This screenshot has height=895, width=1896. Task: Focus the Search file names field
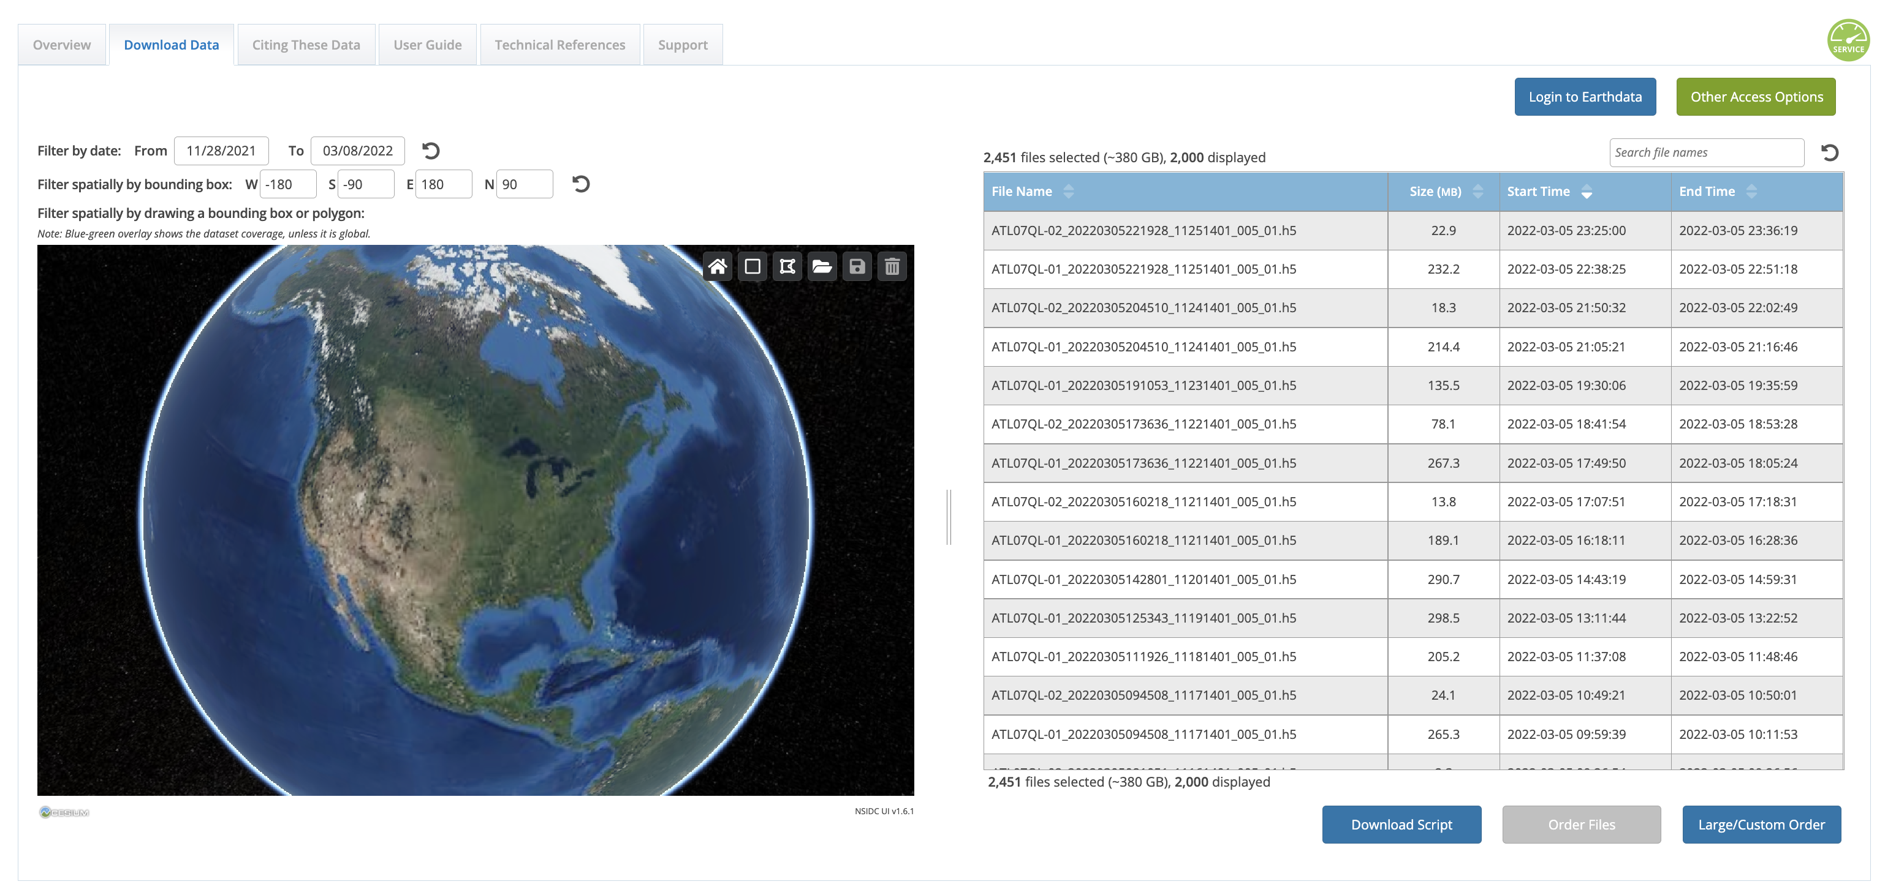pos(1705,152)
